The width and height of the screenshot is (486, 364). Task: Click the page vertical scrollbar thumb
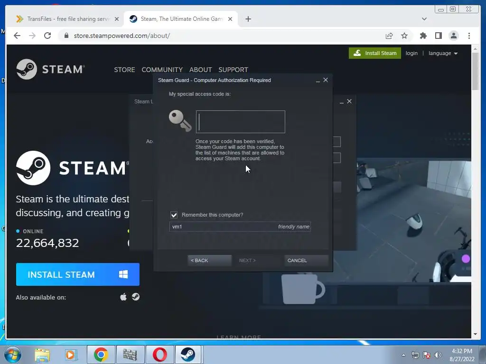pos(476,71)
